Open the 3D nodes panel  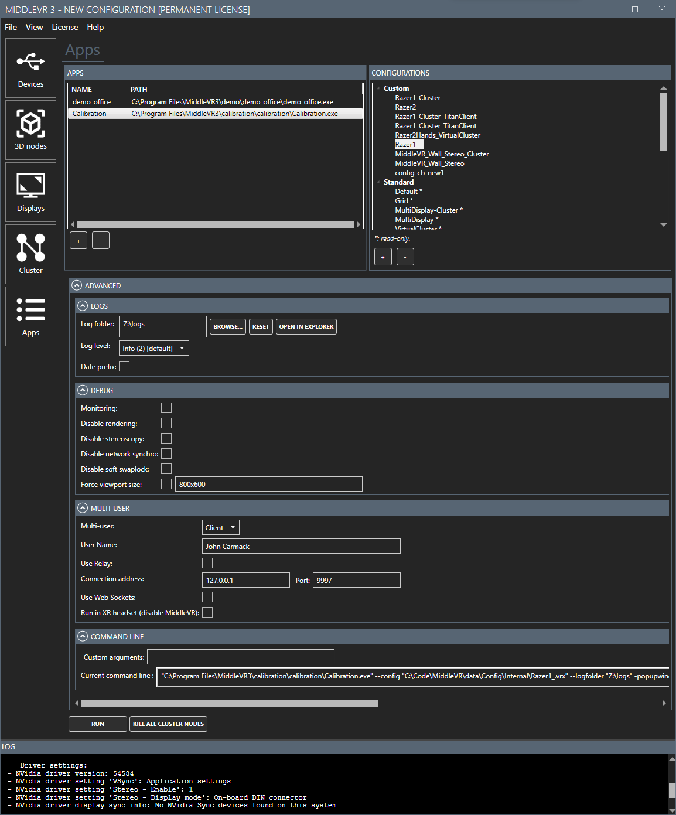31,130
